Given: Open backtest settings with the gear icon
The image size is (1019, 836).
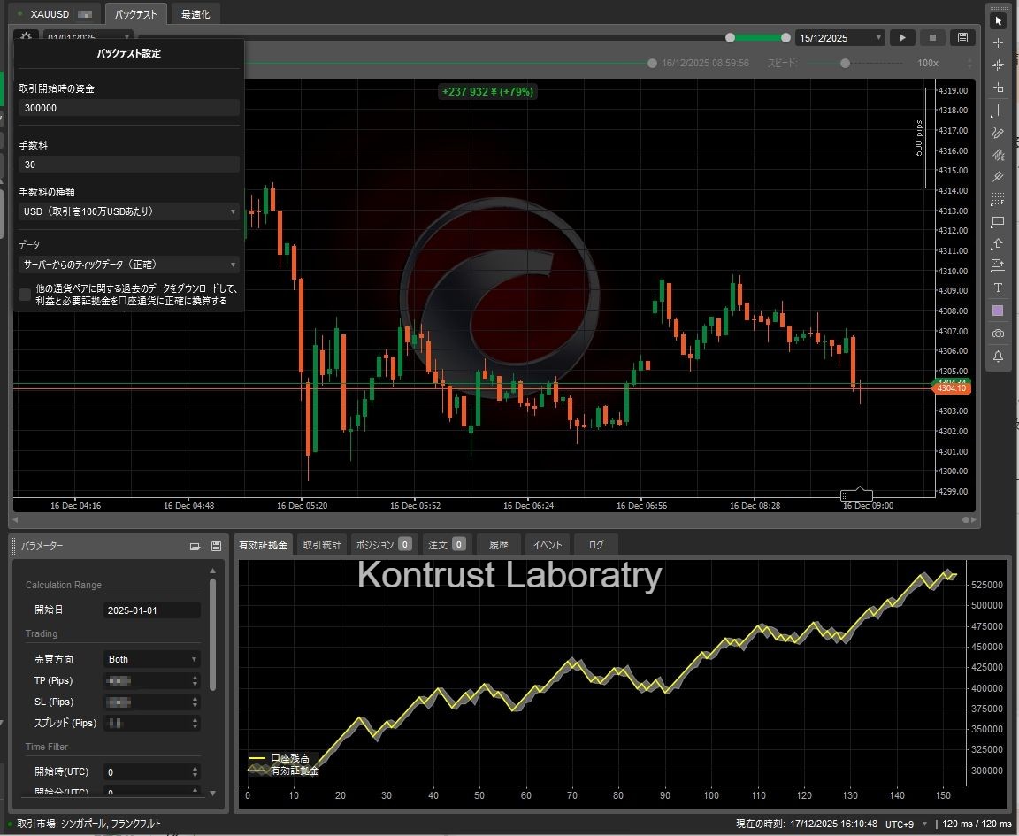Looking at the screenshot, I should [x=26, y=37].
